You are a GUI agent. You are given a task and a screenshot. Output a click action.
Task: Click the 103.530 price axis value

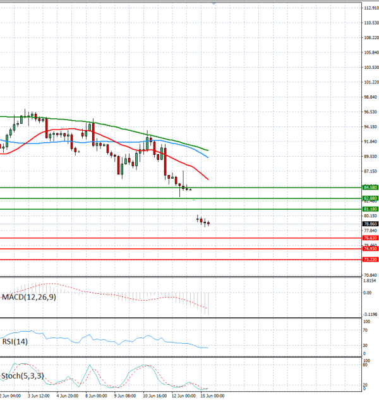point(371,68)
